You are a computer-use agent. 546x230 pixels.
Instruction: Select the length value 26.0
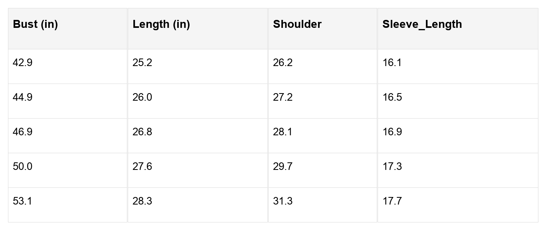click(x=142, y=97)
